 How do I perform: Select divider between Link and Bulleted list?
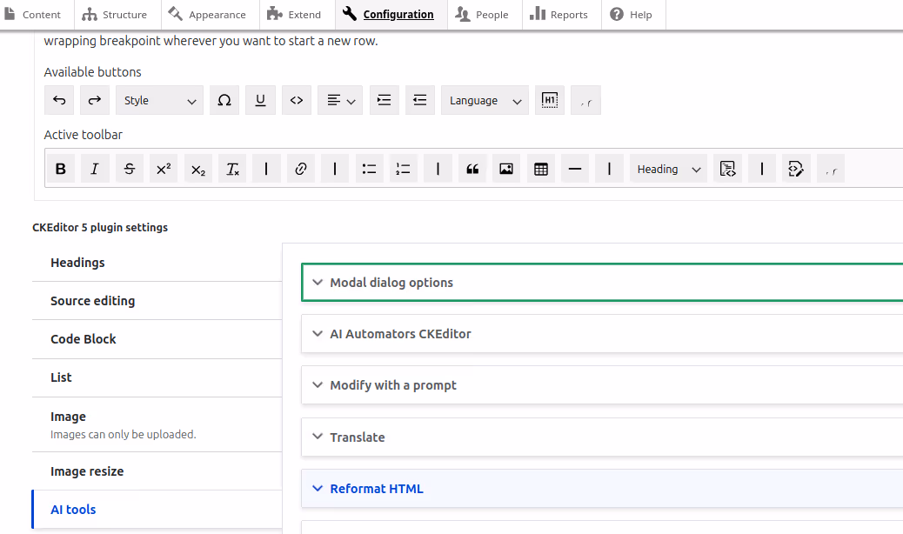[335, 169]
